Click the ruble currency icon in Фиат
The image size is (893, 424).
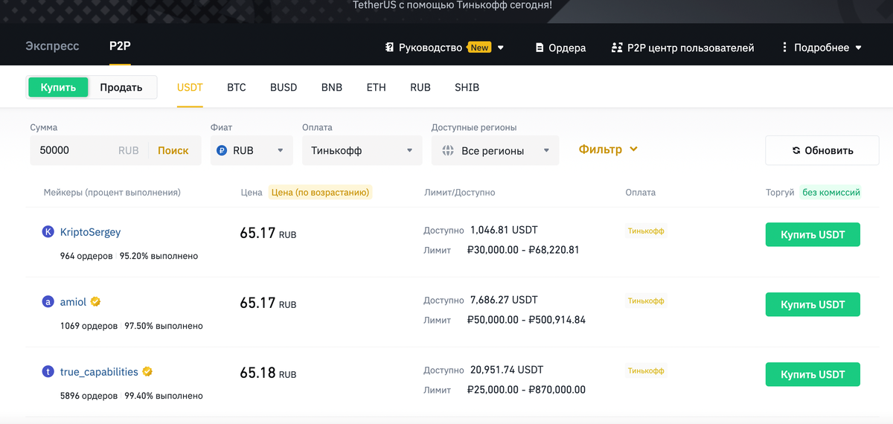click(x=222, y=150)
